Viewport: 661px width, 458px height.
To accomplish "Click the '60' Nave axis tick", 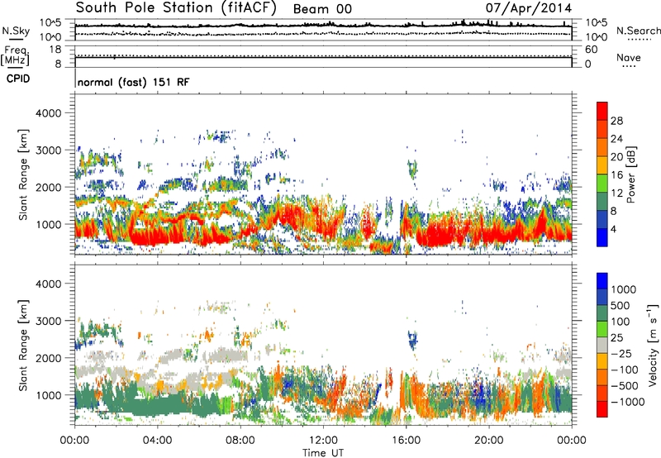I will (591, 50).
